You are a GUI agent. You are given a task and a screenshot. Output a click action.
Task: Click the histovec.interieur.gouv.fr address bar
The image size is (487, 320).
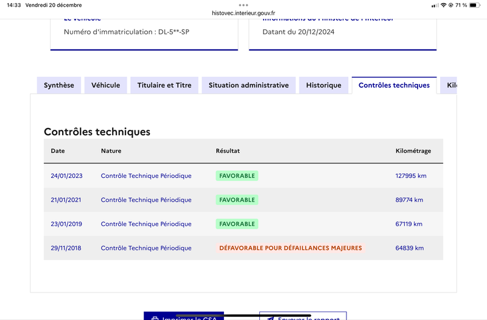click(x=243, y=13)
